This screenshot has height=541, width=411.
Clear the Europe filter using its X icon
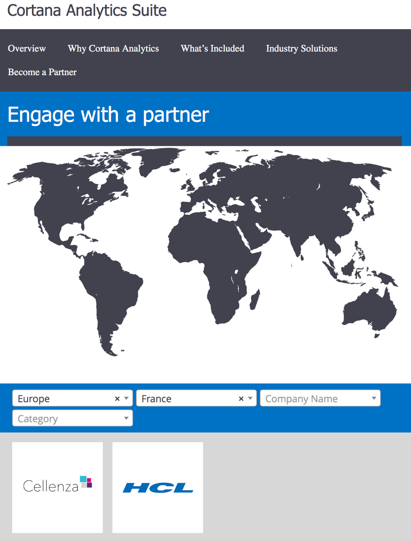pyautogui.click(x=117, y=398)
